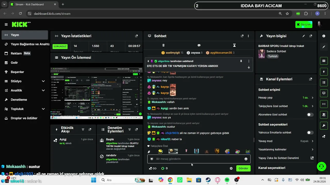Image resolution: width=330 pixels, height=185 pixels.
Task: Click the Bir mesaj gönderin input field
Action: (x=199, y=159)
